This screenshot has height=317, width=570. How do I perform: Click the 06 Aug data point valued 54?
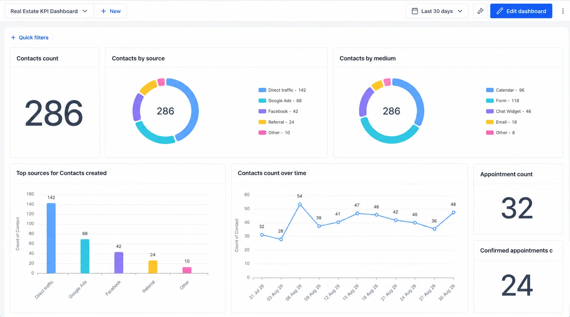[300, 204]
